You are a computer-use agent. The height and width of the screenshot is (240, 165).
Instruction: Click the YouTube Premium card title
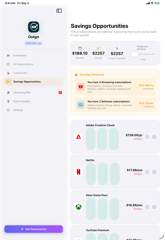coord(97,230)
